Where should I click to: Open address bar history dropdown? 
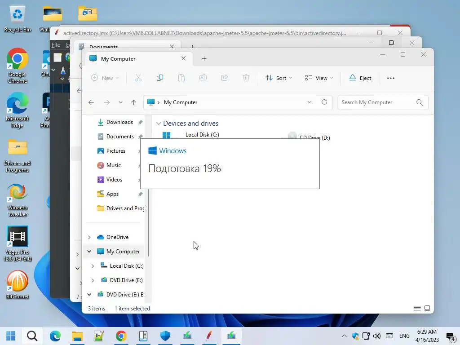pyautogui.click(x=309, y=102)
